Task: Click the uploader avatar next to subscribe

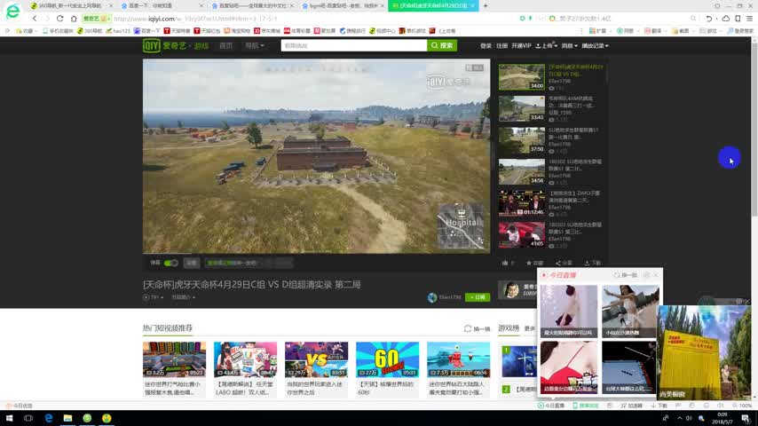Action: [432, 297]
